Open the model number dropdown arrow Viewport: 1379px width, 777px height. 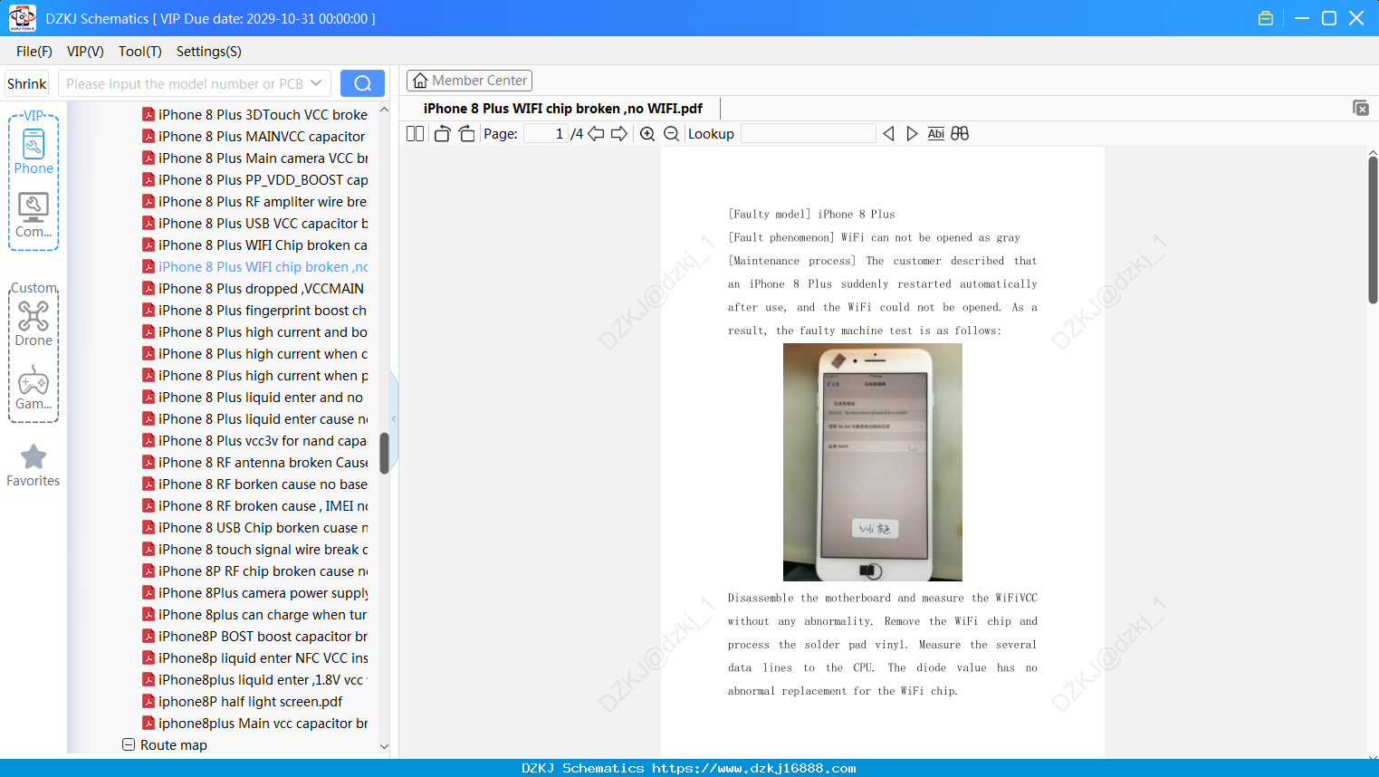(x=316, y=83)
